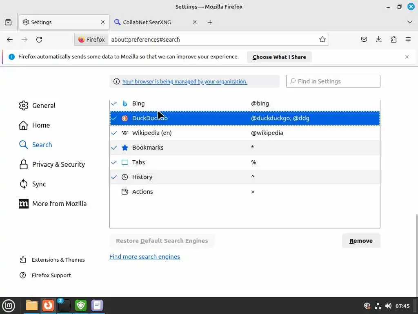Viewport: 418px width, 314px height.
Task: Bookmark this page with the star icon
Action: tap(322, 40)
